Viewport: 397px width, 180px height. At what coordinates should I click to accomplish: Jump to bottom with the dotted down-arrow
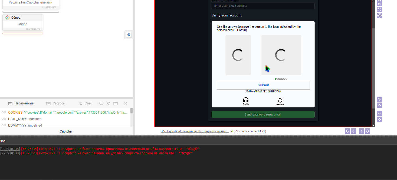[x=379, y=119]
